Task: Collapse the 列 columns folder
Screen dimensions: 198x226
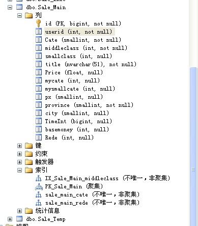Action: pos(20,15)
